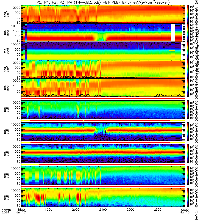Click the 10^8 label on tha peef color bar
The height and width of the screenshot is (220, 206).
192,7
